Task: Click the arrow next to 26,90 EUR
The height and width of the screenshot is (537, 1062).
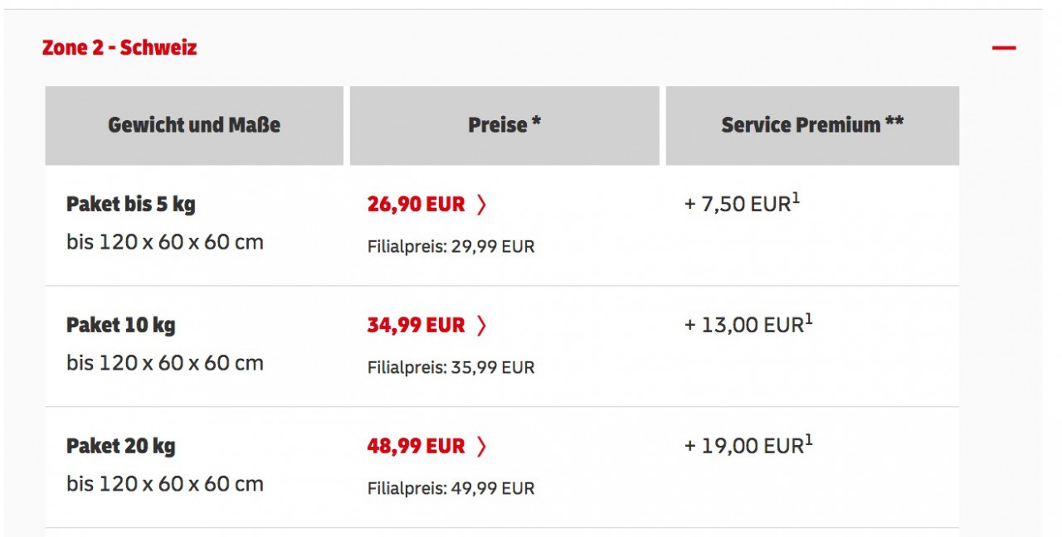Action: [x=481, y=205]
